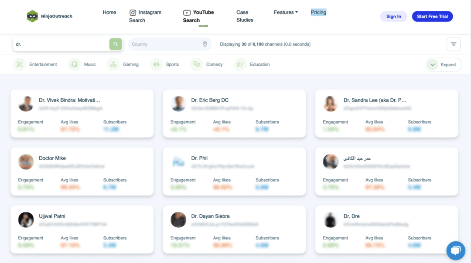Open the chat support bubble
The width and height of the screenshot is (471, 263).
(x=455, y=250)
